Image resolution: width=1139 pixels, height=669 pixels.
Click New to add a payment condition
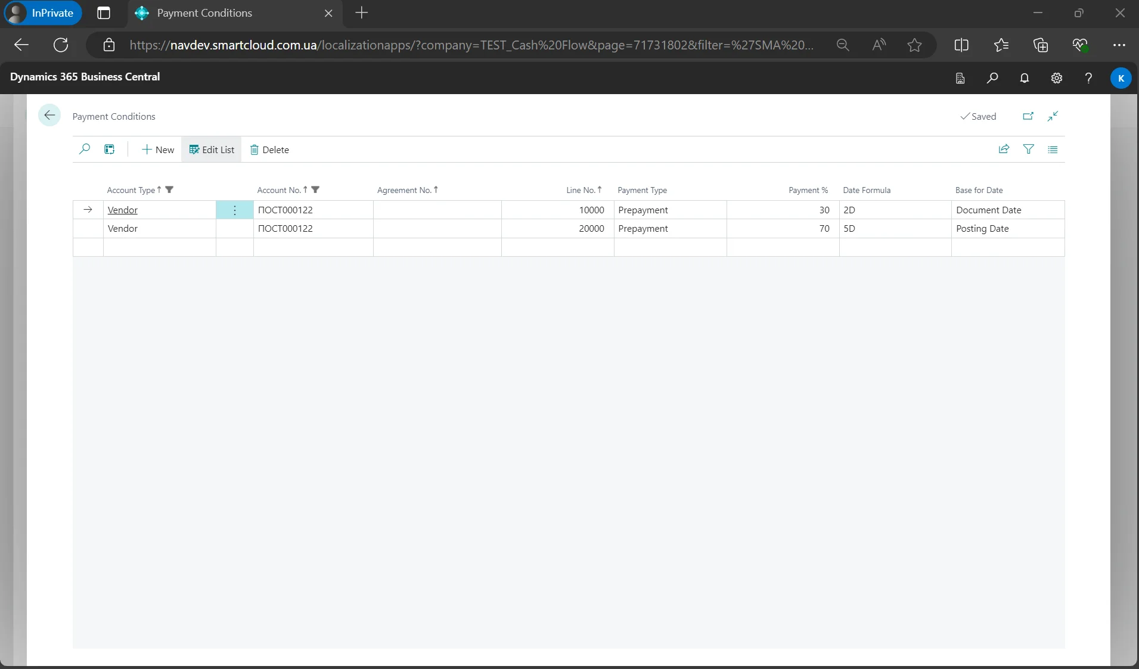click(x=158, y=150)
